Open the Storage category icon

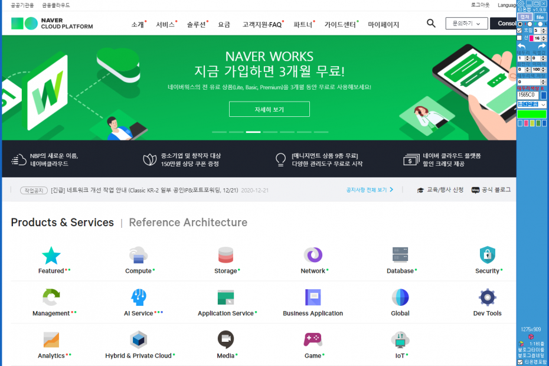[226, 256]
